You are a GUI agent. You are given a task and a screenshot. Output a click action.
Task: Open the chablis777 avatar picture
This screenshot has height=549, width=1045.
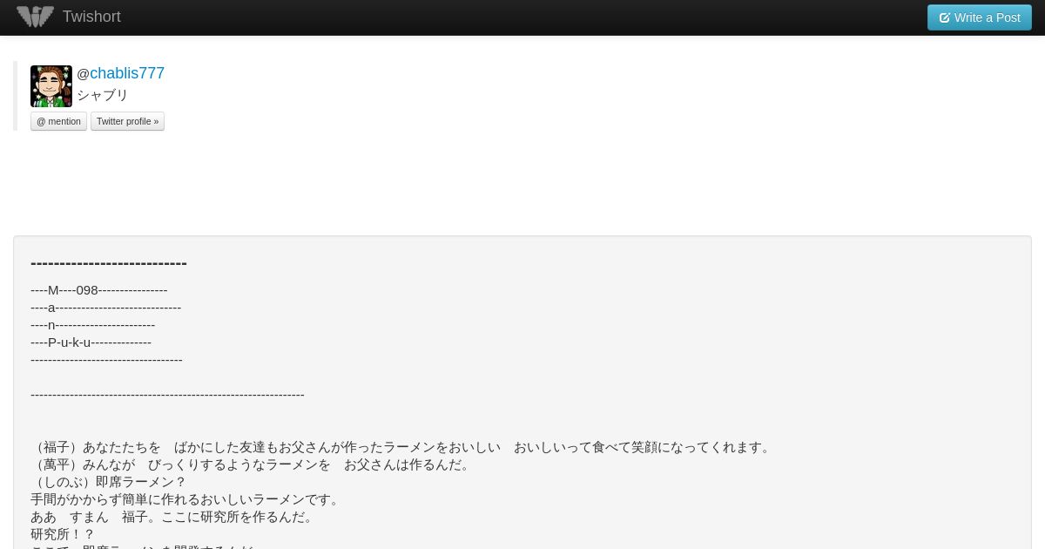[x=51, y=86]
